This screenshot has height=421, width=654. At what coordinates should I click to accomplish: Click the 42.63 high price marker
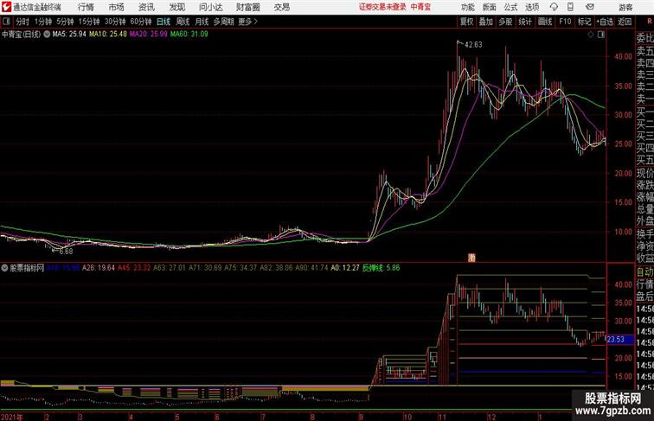pos(473,45)
